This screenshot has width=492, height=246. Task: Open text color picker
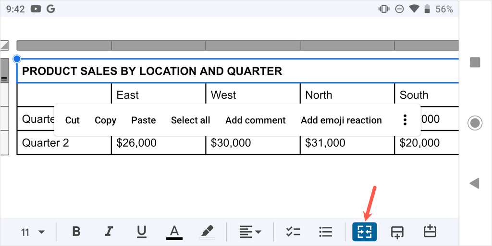(x=174, y=232)
